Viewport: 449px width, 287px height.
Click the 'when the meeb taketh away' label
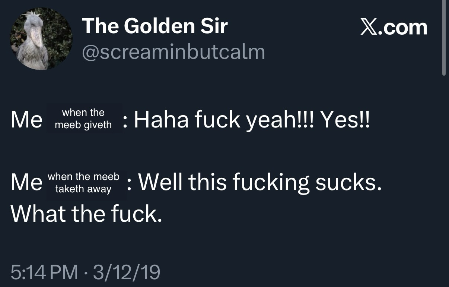point(83,183)
